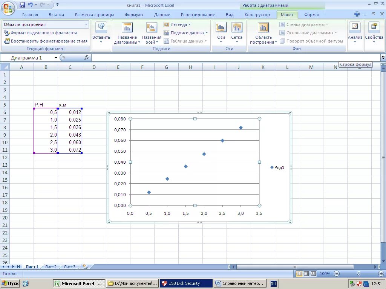Click the fx insert function icon

pyautogui.click(x=87, y=58)
